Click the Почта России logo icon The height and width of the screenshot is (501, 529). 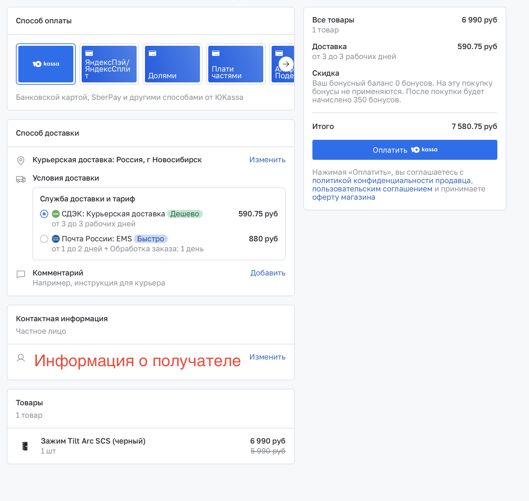pos(56,239)
